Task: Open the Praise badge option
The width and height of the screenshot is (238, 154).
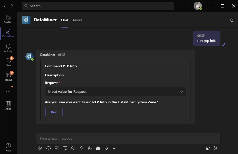Action: [82, 148]
